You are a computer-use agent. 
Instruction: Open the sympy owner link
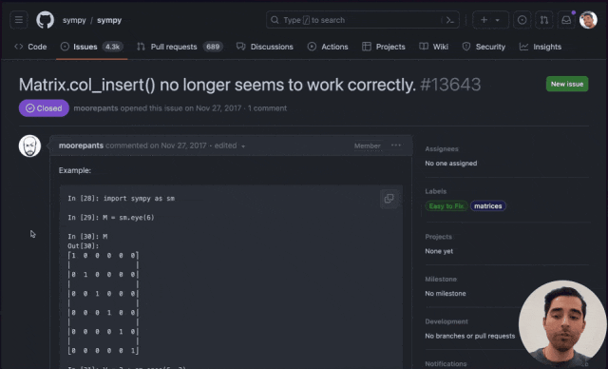point(74,20)
